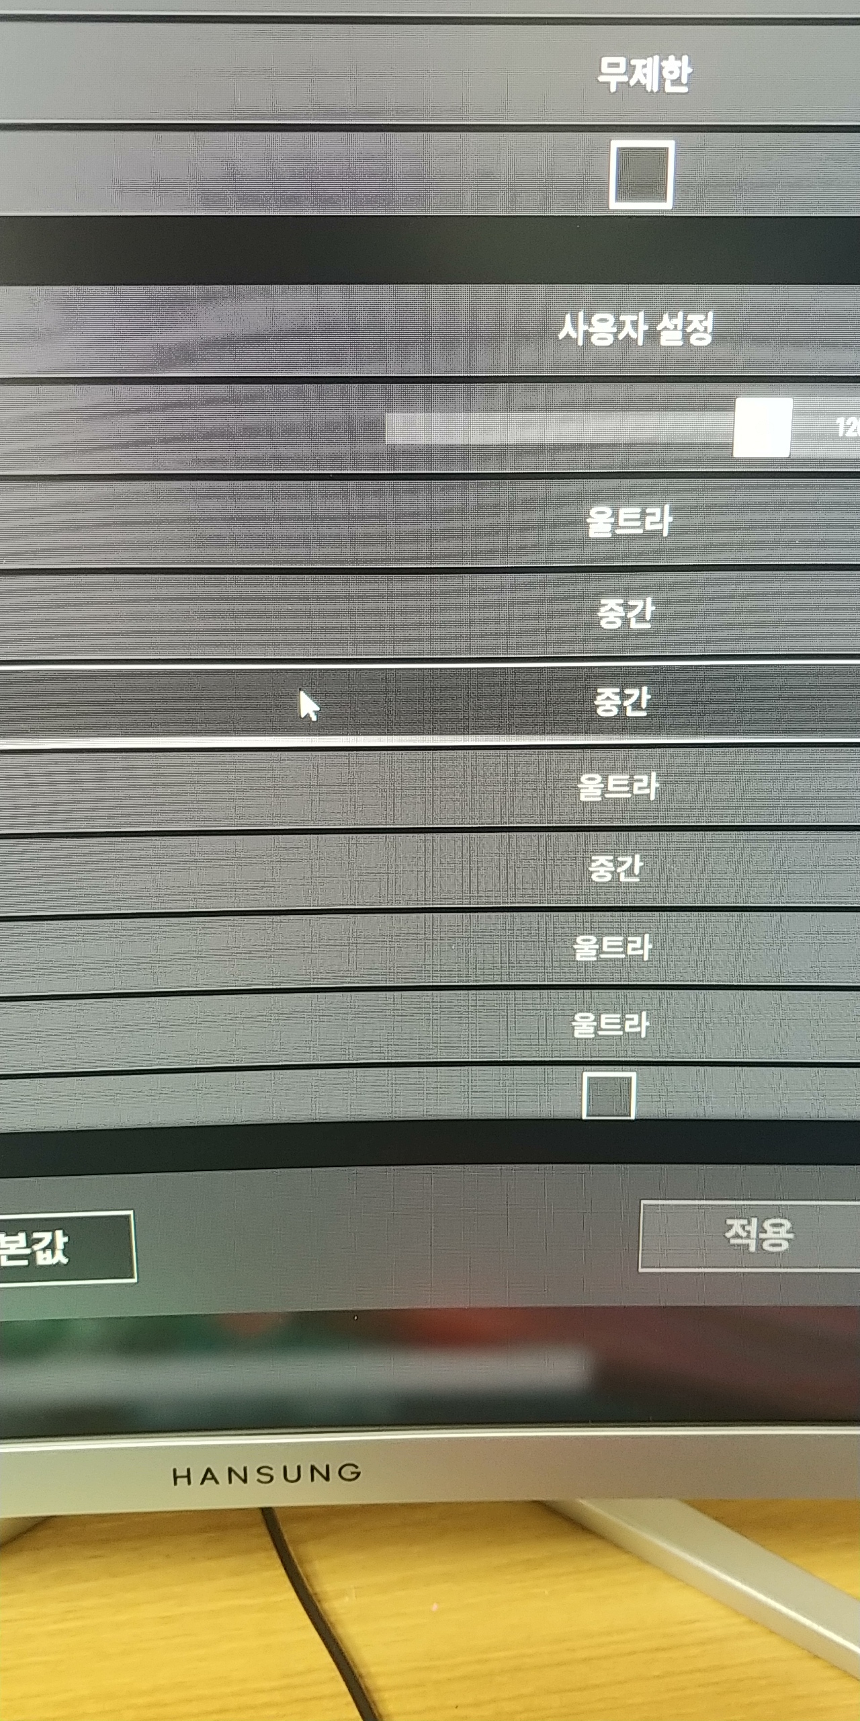This screenshot has height=1721, width=860.
Task: Click the highlighted row near the mouse cursor
Action: pos(430,703)
